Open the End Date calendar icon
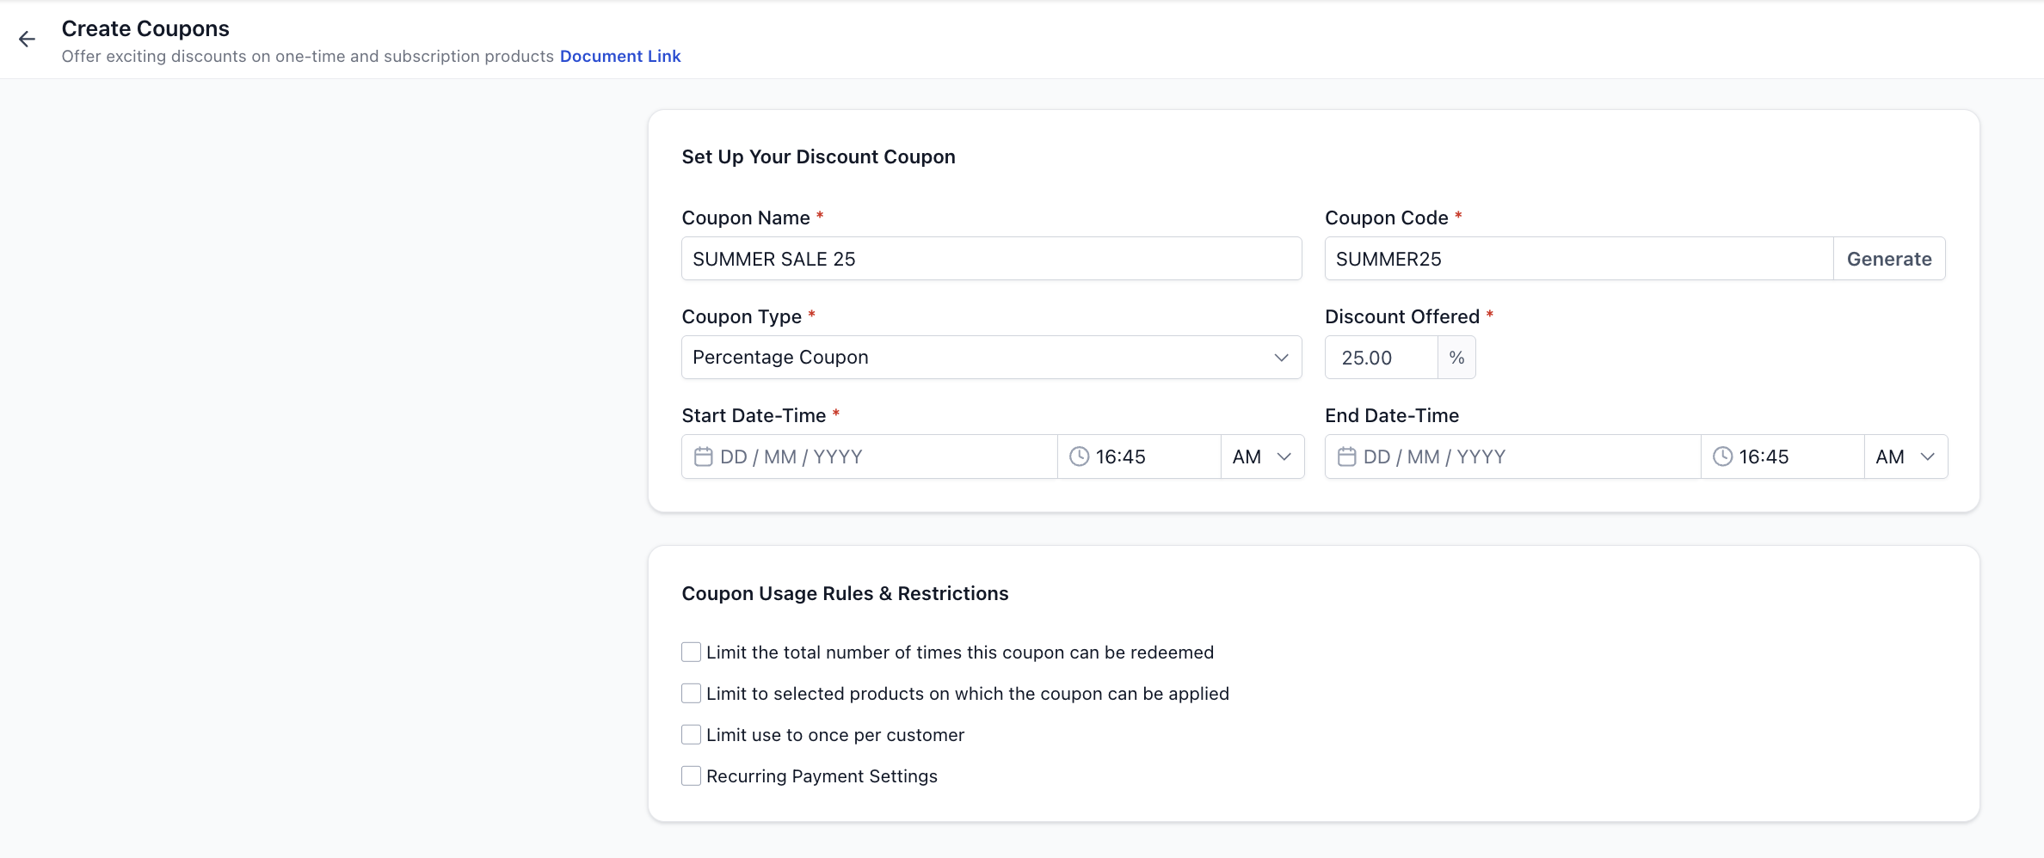Viewport: 2044px width, 858px height. 1346,457
